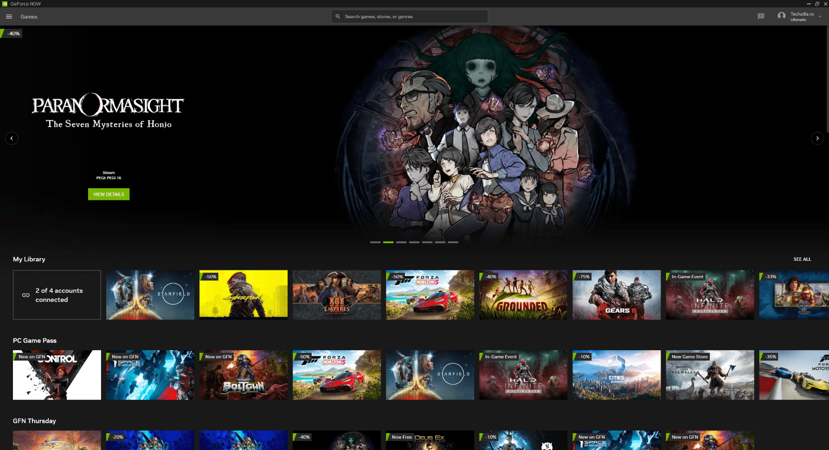Click the GeForce NOW app logo
This screenshot has height=450, width=829.
coord(5,3)
